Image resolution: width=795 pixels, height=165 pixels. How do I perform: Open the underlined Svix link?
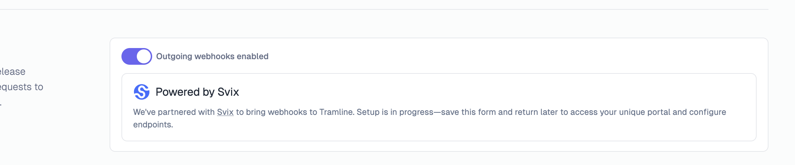click(x=225, y=112)
